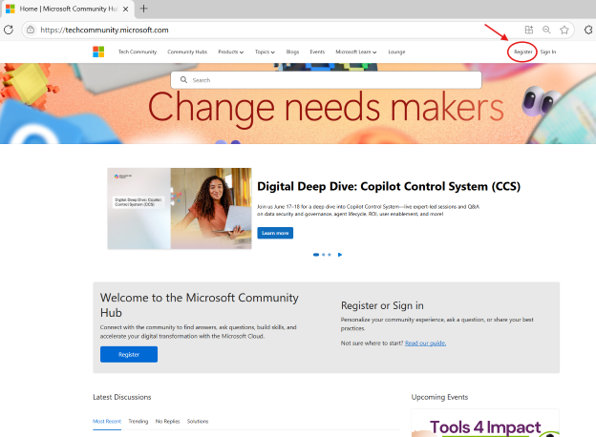Screen dimensions: 596x437
Task: Click the Microsoft logo in the site header
Action: [x=98, y=52]
